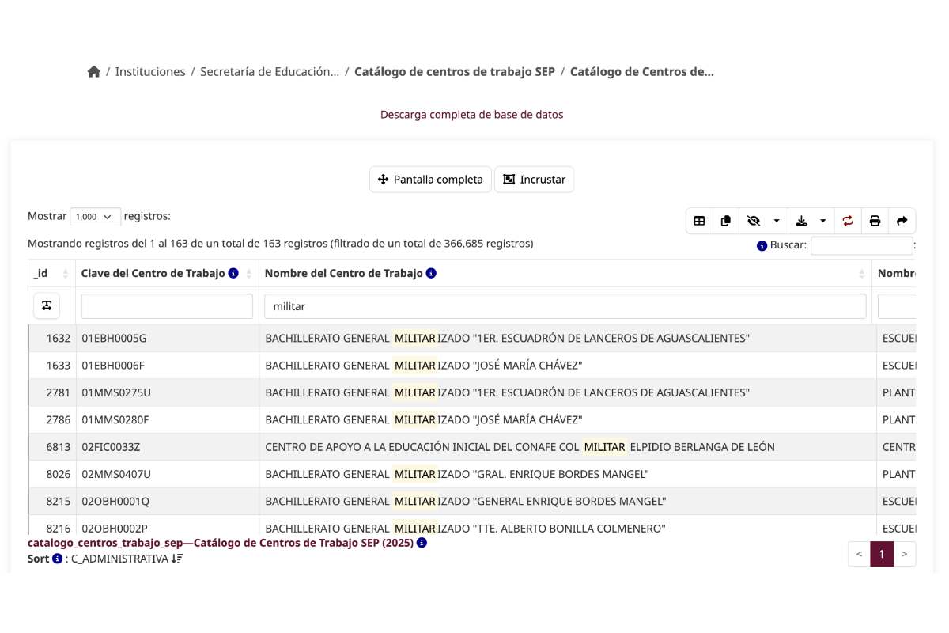This screenshot has width=949, height=633.
Task: Sort by the _id column header
Action: tap(51, 273)
